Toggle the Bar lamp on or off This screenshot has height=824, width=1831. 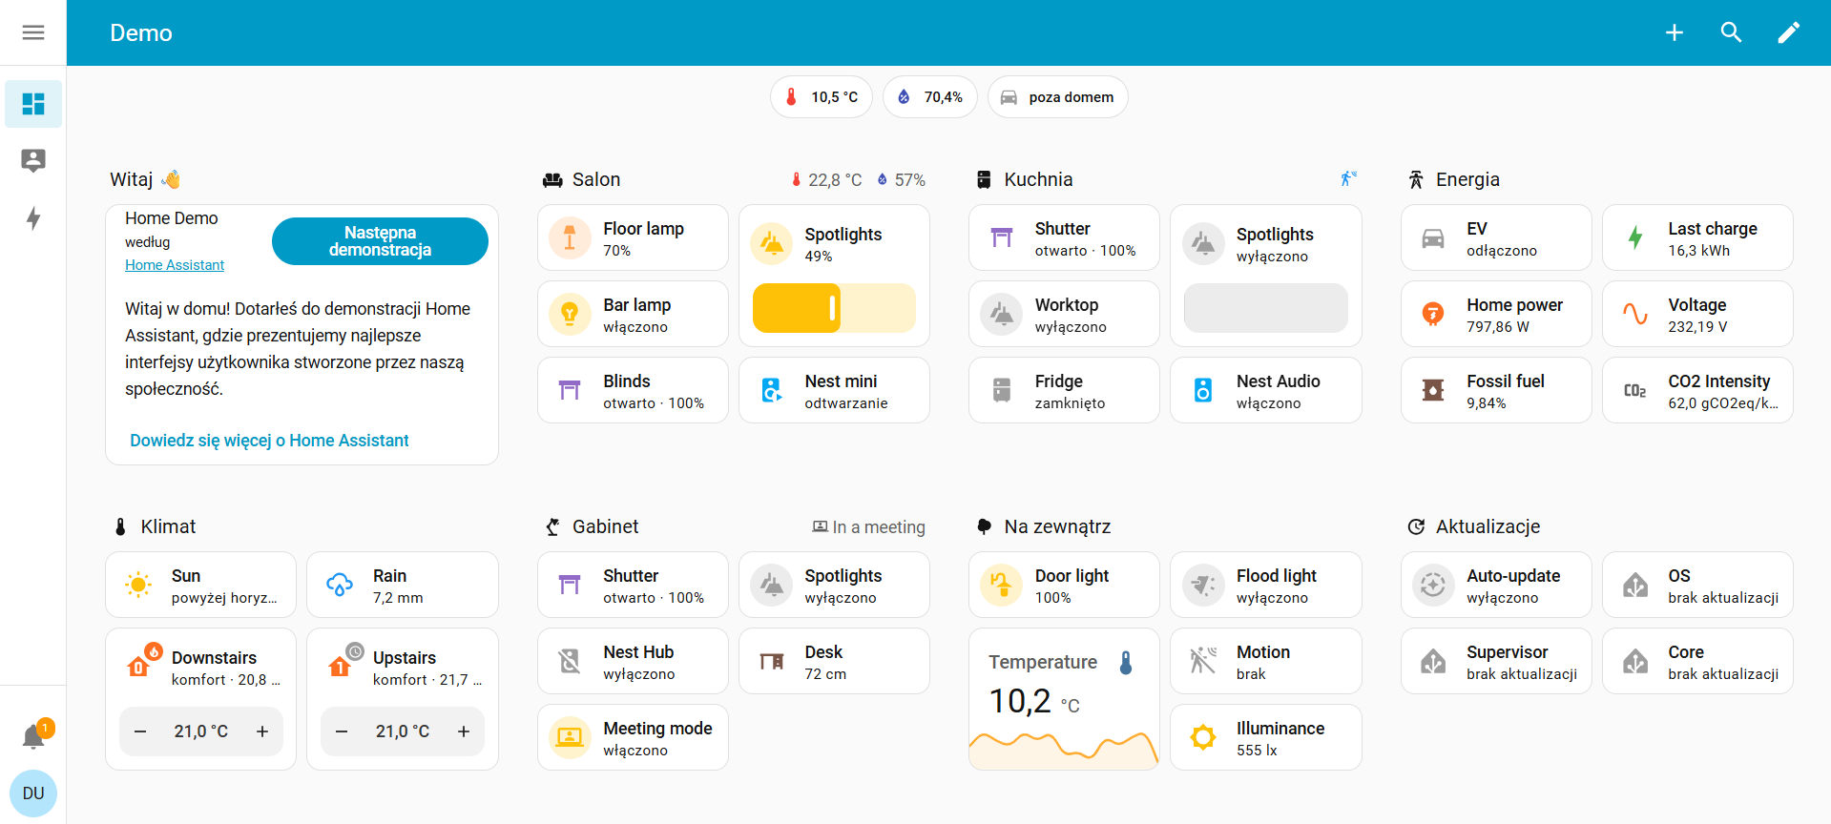(570, 315)
